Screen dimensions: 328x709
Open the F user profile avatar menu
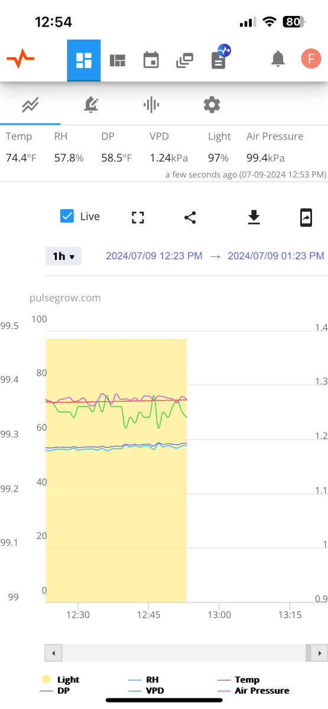click(310, 59)
